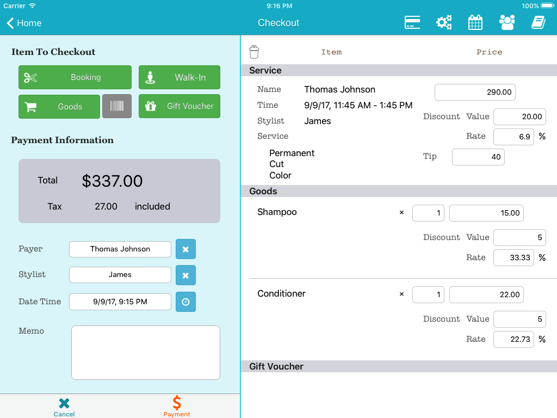Tap the trash can delete icon
The image size is (557, 418).
coord(254,52)
